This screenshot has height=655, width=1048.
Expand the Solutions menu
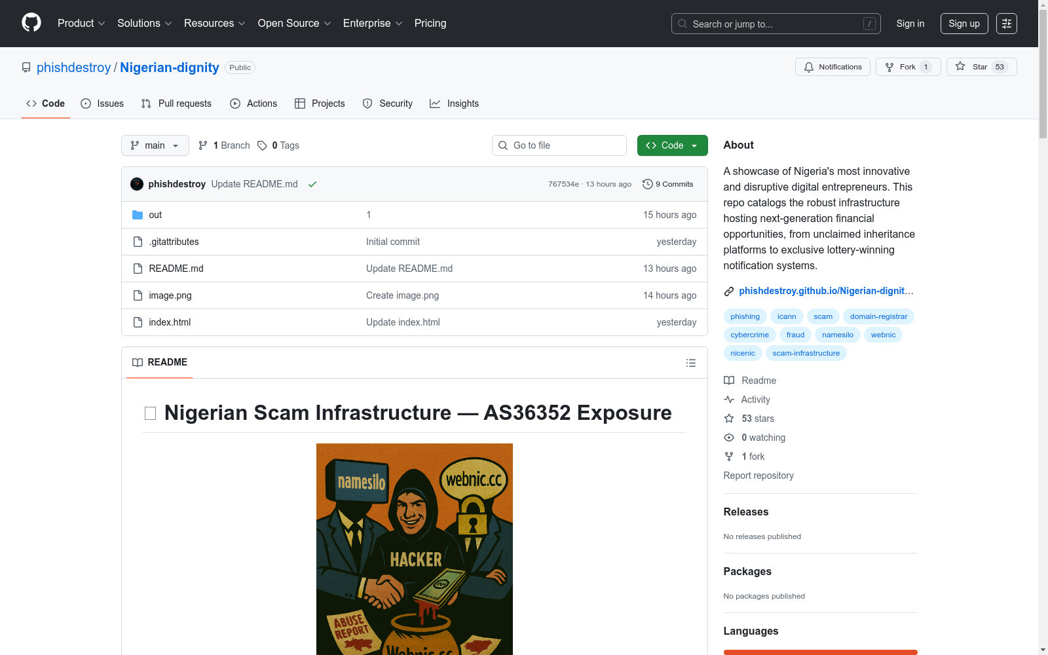pyautogui.click(x=145, y=24)
